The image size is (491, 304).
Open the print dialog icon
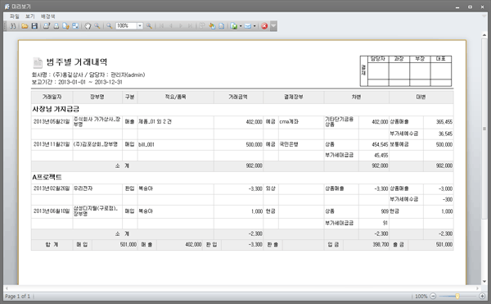(47, 26)
